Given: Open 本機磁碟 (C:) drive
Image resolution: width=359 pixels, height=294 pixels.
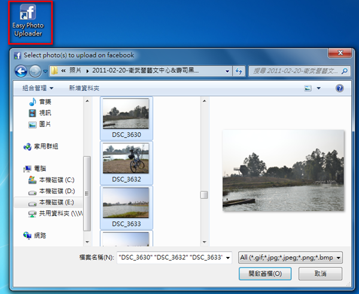Looking at the screenshot, I should (51, 180).
